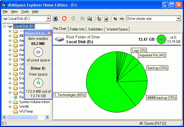Click the backup (10%) pie label
Viewport: 184px width, 127px height.
click(158, 68)
